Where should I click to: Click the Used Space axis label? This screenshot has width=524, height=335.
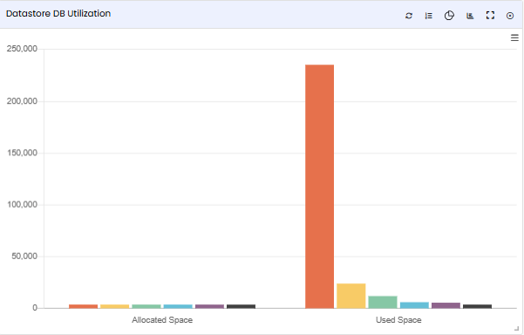coord(398,320)
